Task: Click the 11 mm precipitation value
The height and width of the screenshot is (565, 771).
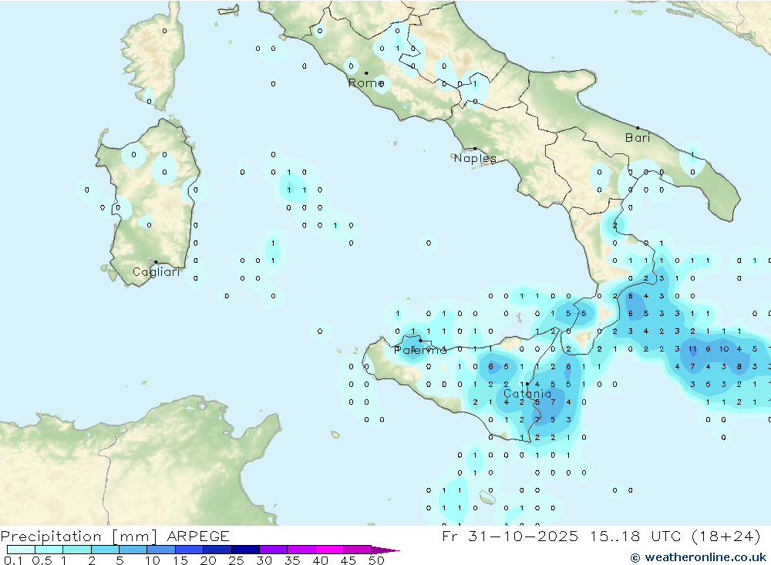Action: 692,349
